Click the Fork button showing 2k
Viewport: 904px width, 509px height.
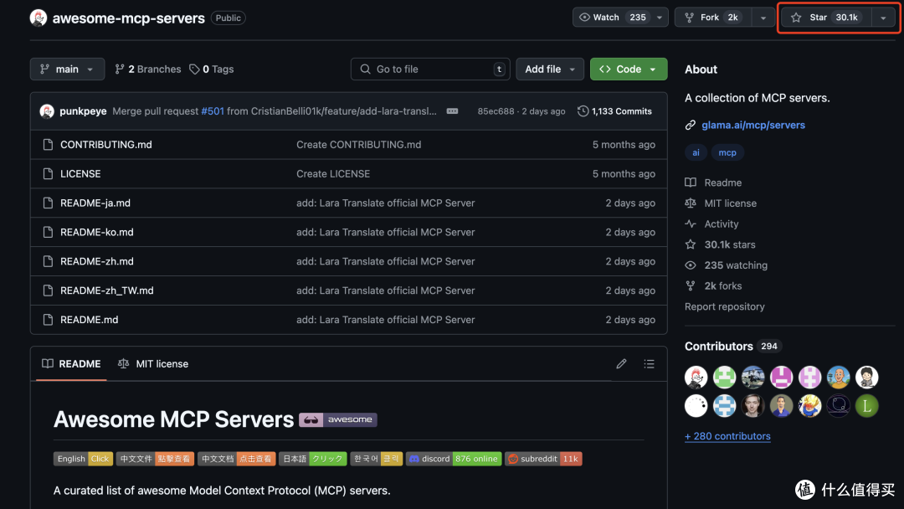(713, 18)
